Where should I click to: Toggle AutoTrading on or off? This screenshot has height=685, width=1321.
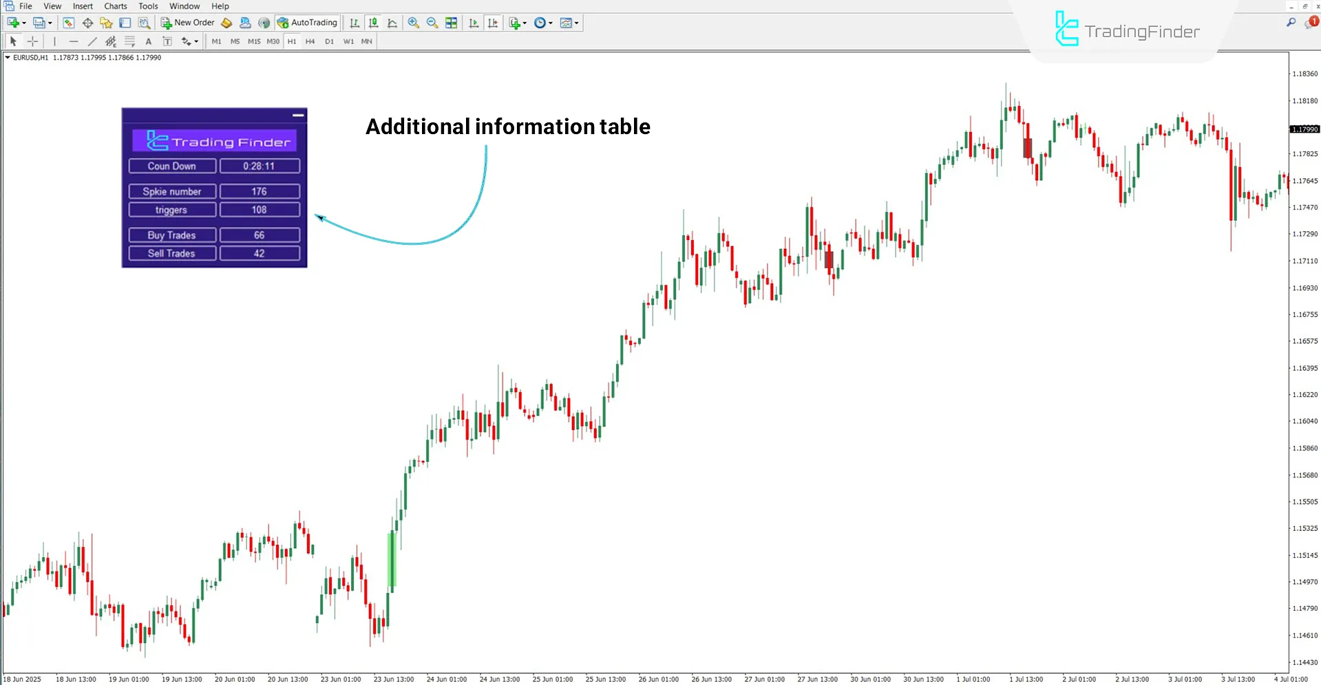coord(308,23)
